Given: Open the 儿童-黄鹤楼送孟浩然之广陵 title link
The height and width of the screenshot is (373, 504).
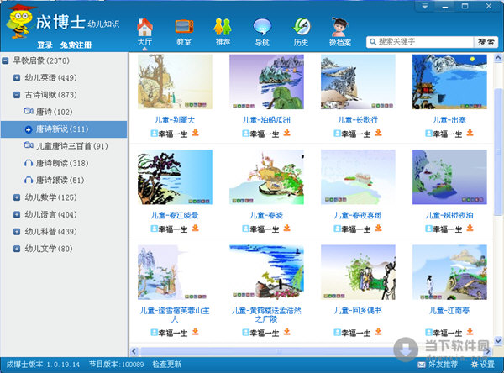Looking at the screenshot, I should [x=266, y=315].
